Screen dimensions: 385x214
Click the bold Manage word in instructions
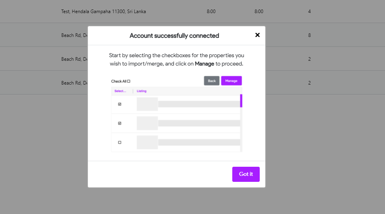pos(204,64)
